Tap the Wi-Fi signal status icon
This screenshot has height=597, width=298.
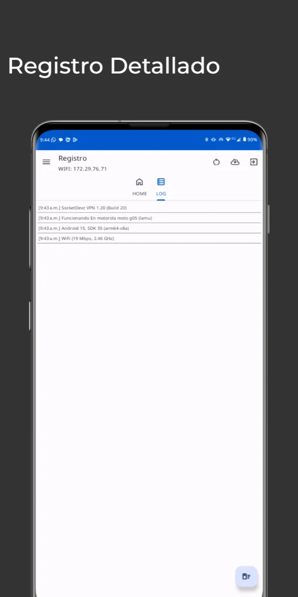(228, 139)
